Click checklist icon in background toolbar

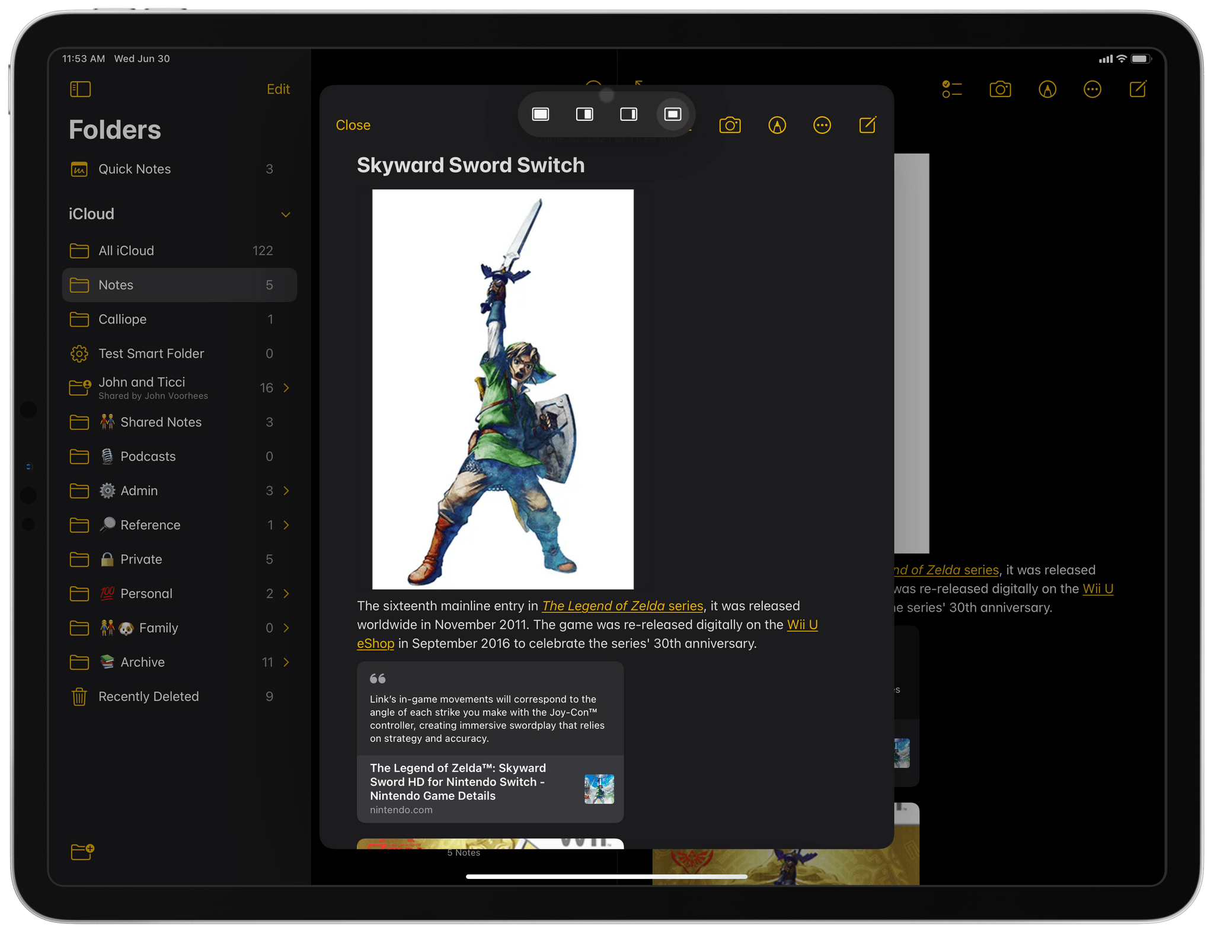952,89
